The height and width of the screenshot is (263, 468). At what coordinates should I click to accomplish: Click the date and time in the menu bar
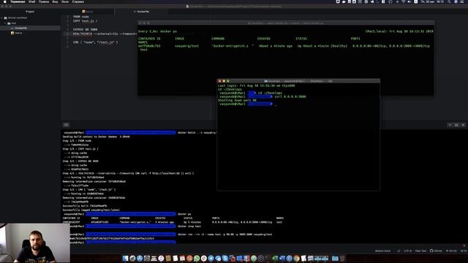432,1
